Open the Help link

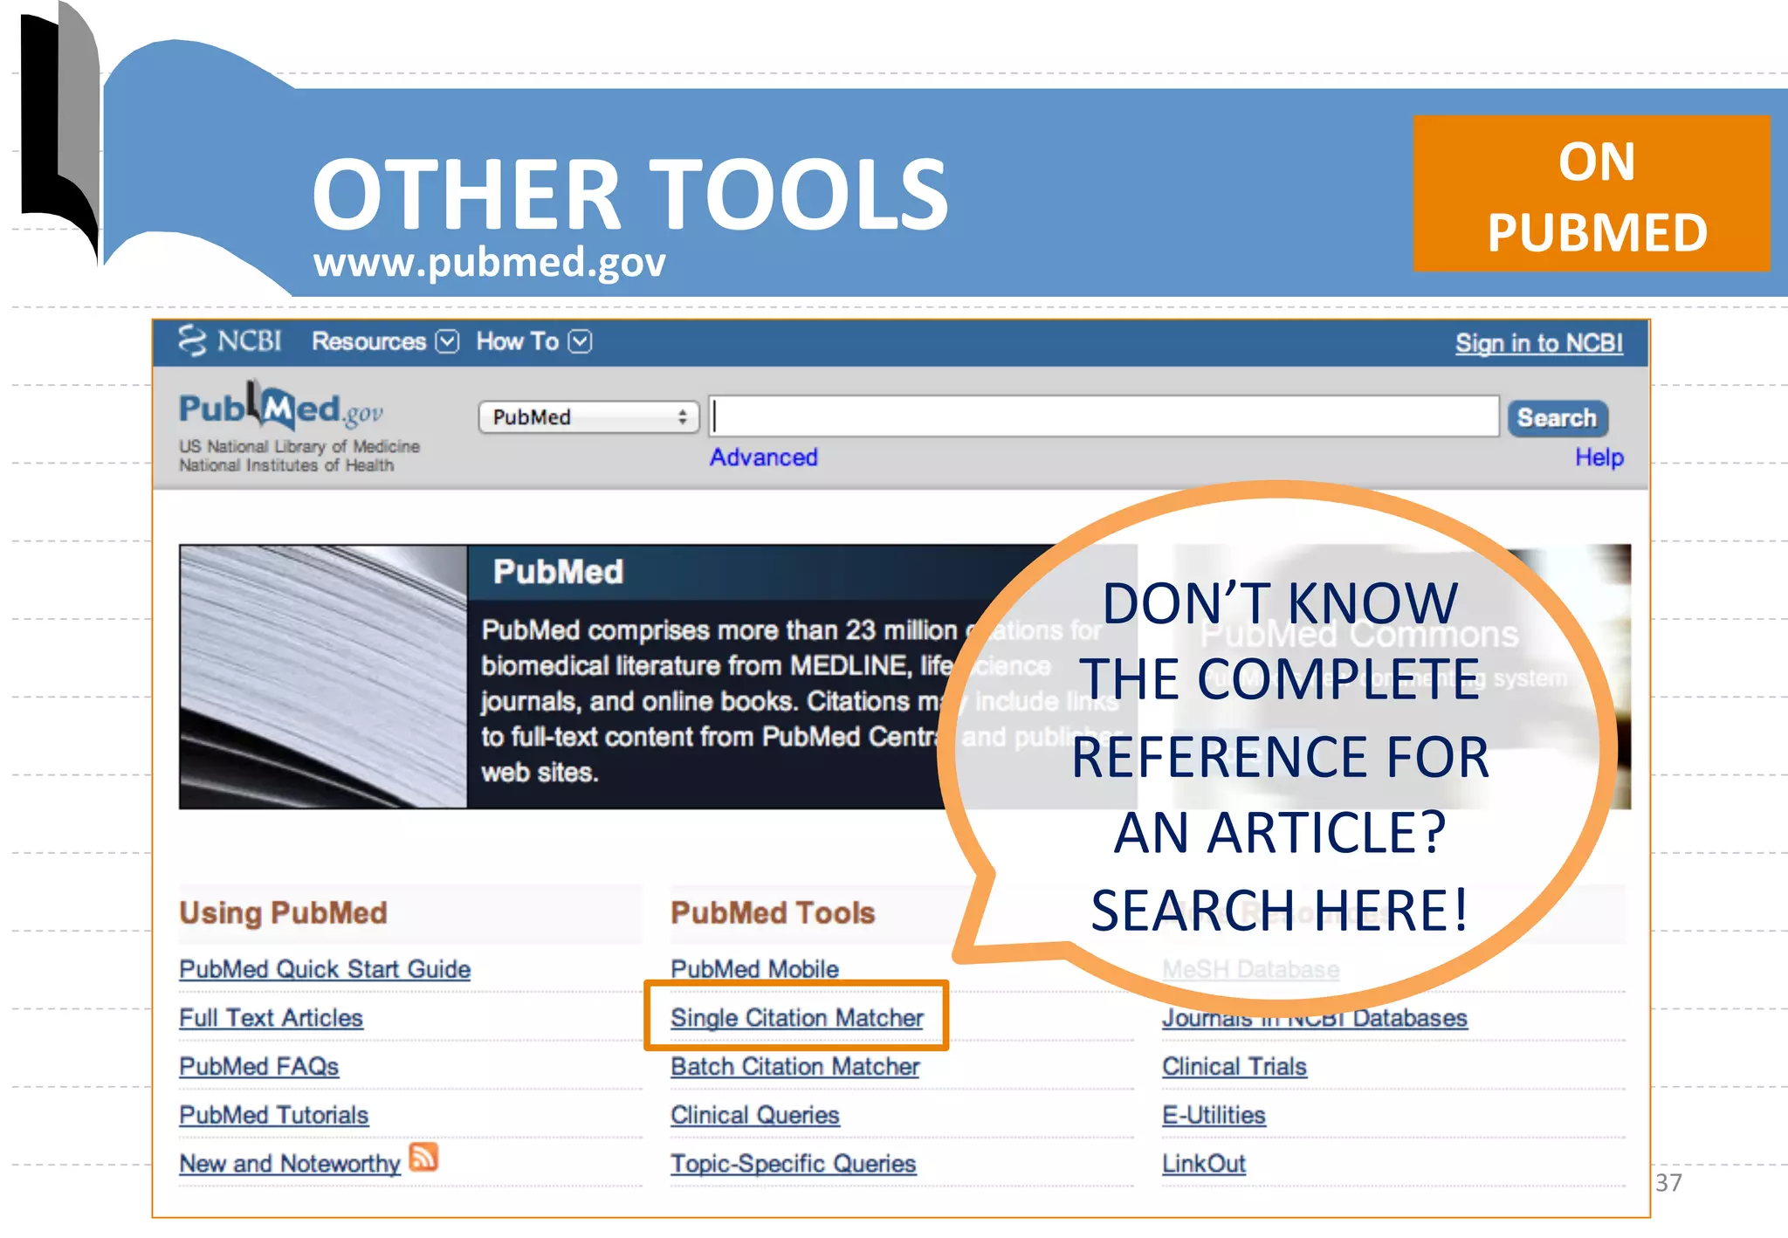click(1599, 457)
